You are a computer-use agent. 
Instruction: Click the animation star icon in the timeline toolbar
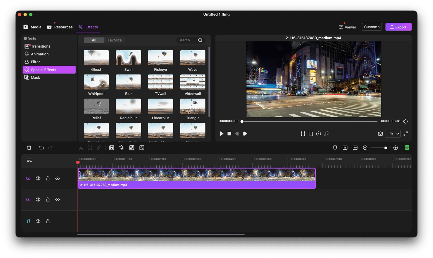122,148
